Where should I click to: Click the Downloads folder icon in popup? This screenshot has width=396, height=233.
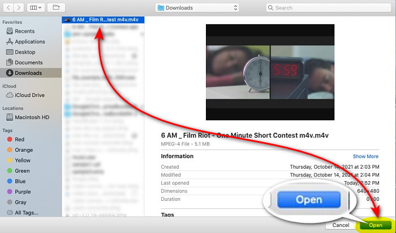pos(161,8)
